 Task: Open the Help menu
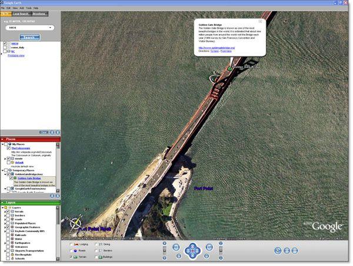[36, 8]
